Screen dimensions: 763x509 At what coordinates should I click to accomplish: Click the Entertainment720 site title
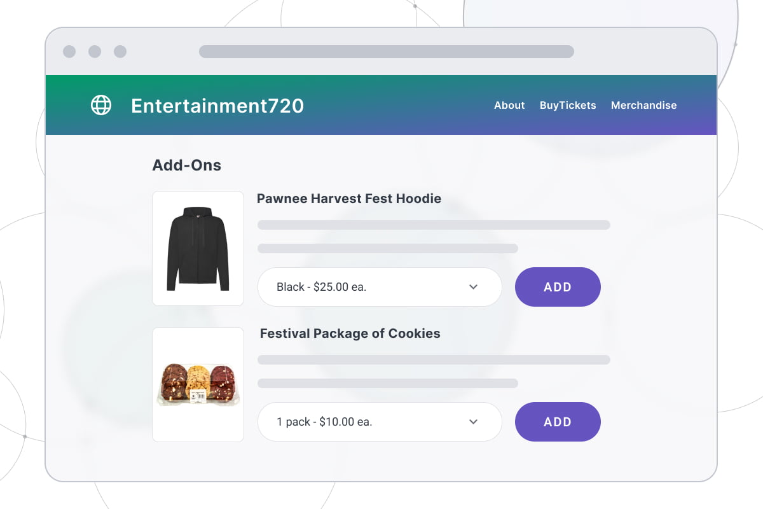217,106
